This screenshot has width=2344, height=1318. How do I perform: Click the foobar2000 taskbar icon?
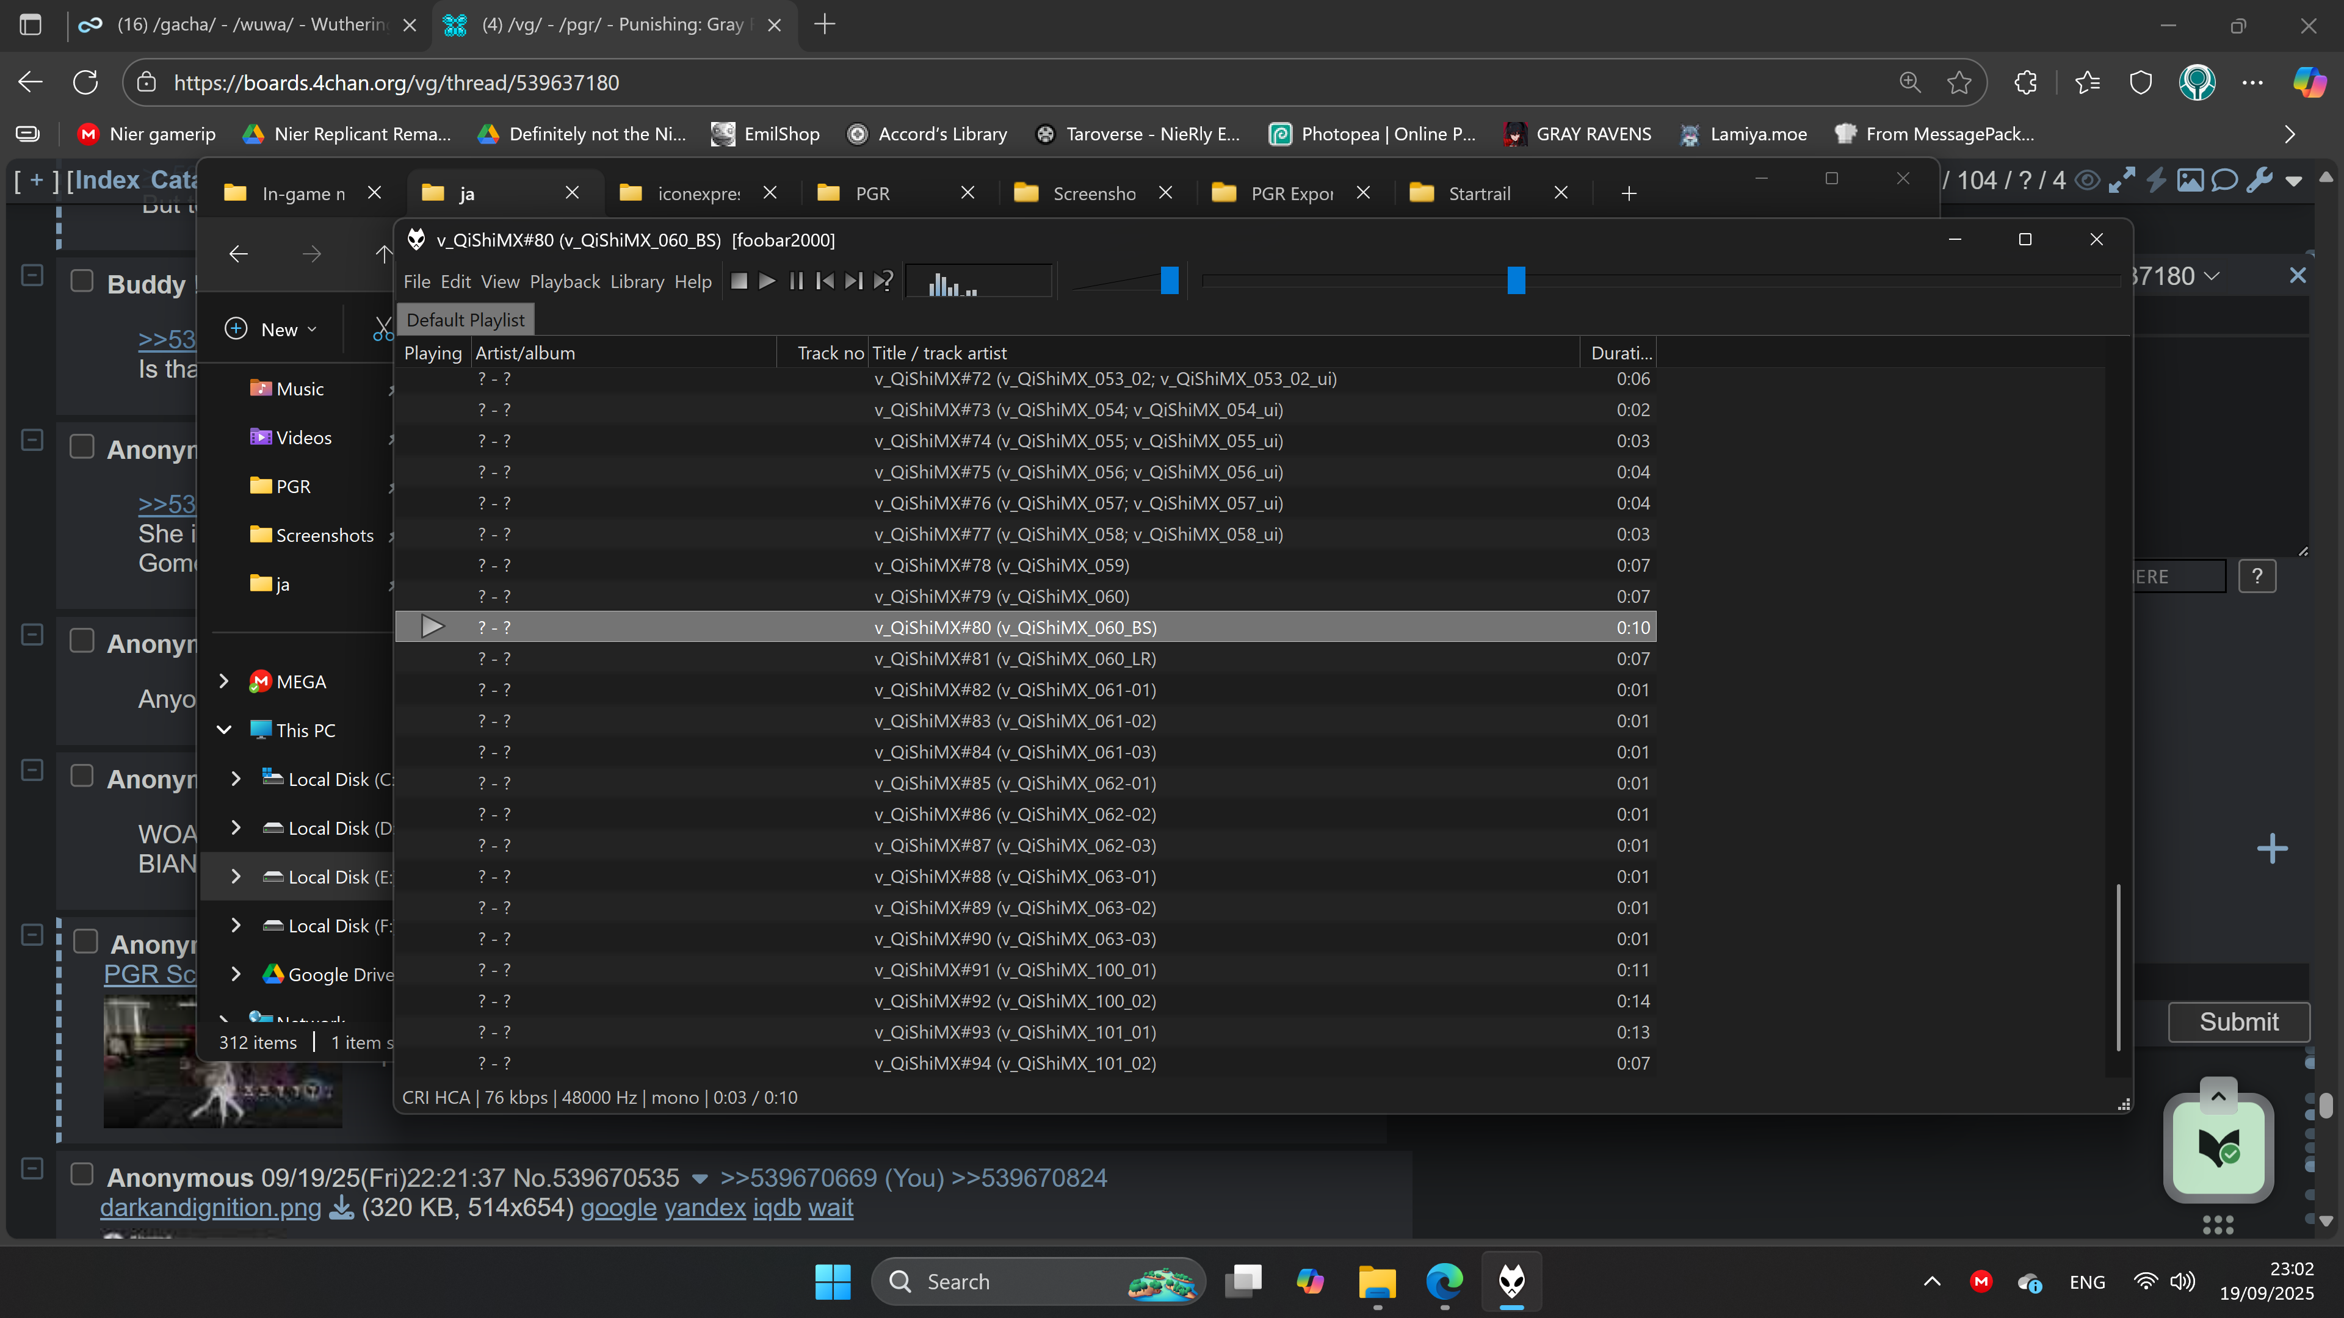click(x=1511, y=1281)
